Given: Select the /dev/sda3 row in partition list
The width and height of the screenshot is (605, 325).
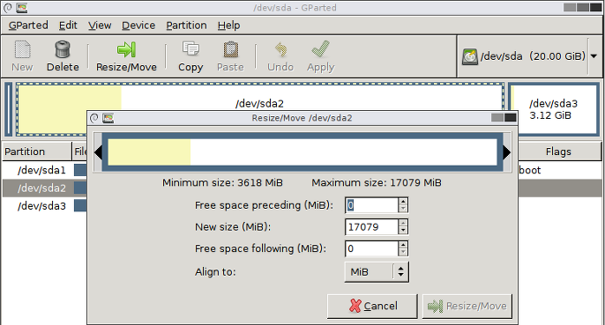Looking at the screenshot, I should [x=45, y=206].
